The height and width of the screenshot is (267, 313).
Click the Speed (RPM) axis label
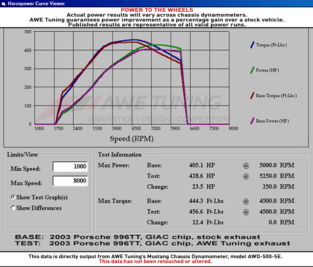pos(131,138)
